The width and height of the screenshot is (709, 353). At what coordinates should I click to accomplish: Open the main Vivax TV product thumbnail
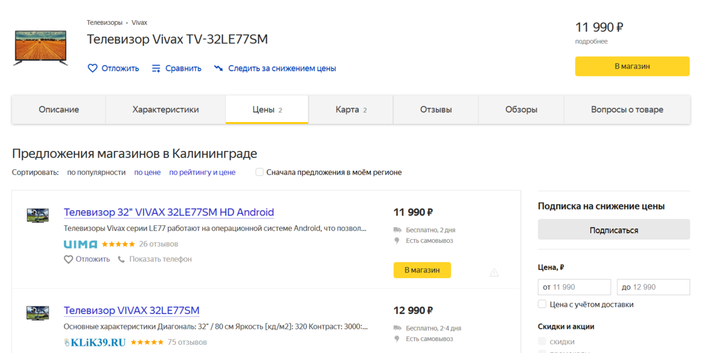40,48
